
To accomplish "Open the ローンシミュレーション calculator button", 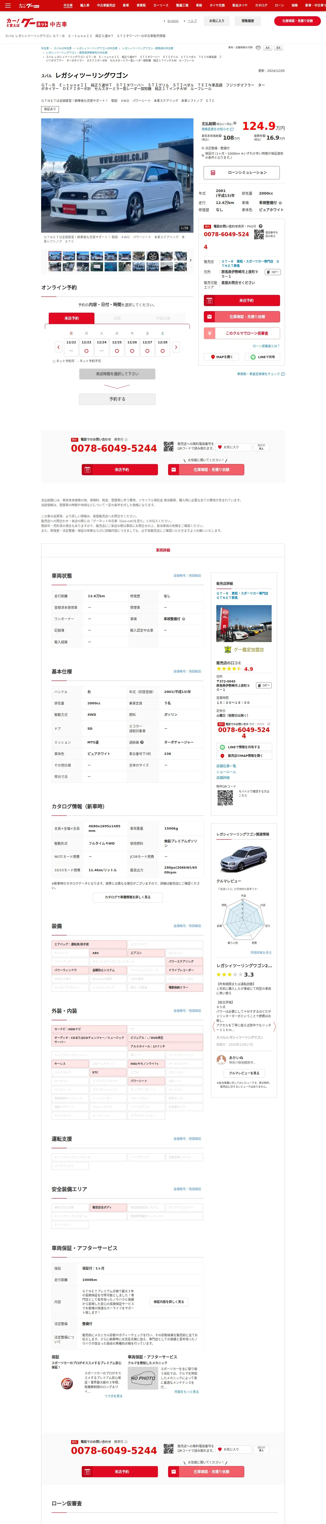I will 242,173.
